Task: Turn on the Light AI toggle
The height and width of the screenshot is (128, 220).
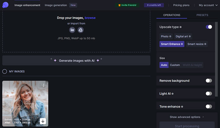Action: (x=209, y=94)
